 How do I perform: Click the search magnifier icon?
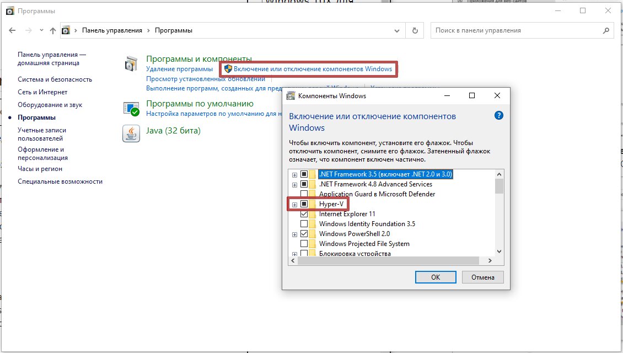click(x=606, y=30)
